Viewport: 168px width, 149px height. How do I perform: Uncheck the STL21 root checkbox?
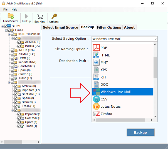(6, 26)
